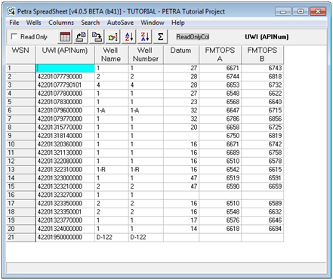Click FMTOPS B cell 6632
333x280 pixels.
tap(263, 212)
